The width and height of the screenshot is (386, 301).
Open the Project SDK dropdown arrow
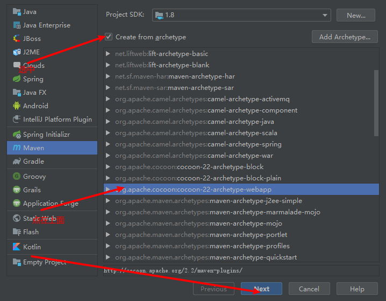[325, 15]
